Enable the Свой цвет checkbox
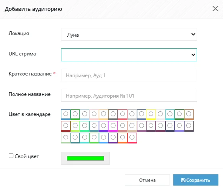This screenshot has width=223, height=191. coord(11,156)
